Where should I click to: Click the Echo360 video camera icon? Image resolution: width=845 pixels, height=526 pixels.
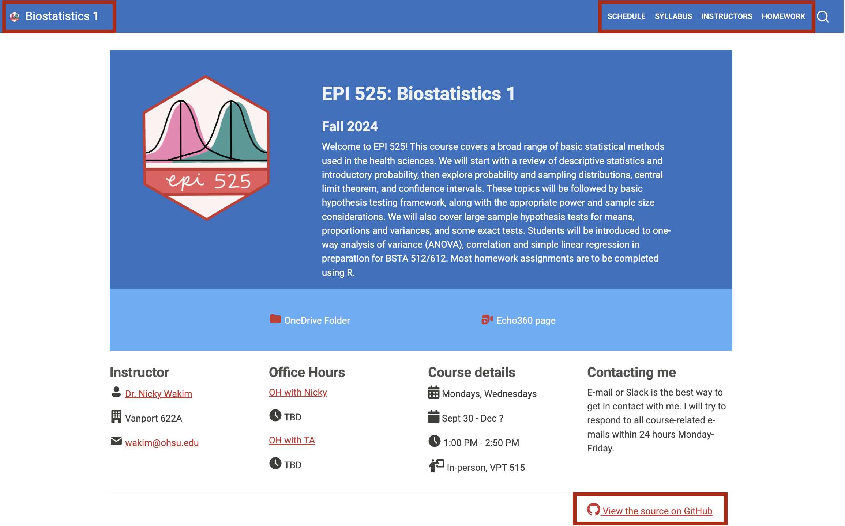click(487, 320)
